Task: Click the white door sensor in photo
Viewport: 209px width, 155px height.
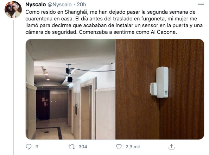Action: (159, 82)
